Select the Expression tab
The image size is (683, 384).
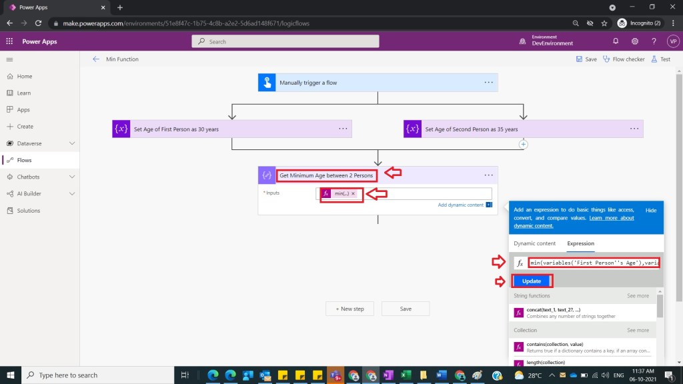[580, 243]
